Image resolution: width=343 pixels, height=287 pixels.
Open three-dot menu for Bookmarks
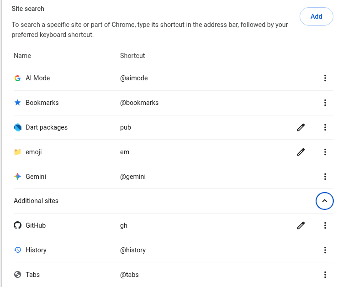coord(325,103)
